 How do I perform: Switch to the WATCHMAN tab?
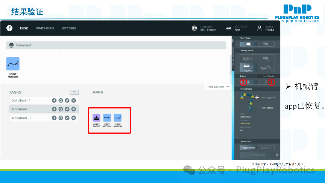45,28
